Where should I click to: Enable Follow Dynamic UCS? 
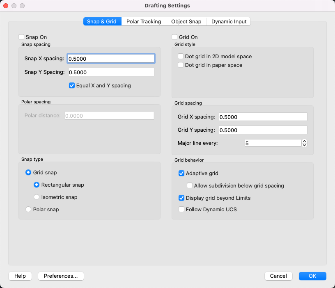coord(181,209)
